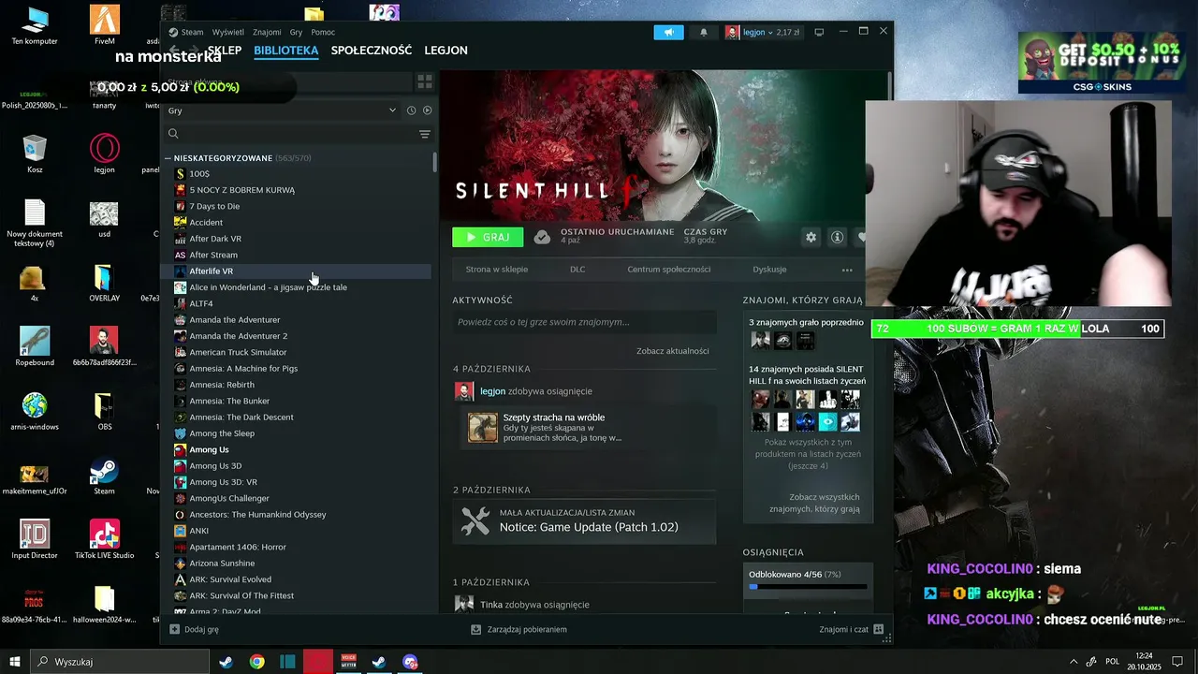The width and height of the screenshot is (1198, 674).
Task: Click the activity status input field
Action: click(x=584, y=322)
